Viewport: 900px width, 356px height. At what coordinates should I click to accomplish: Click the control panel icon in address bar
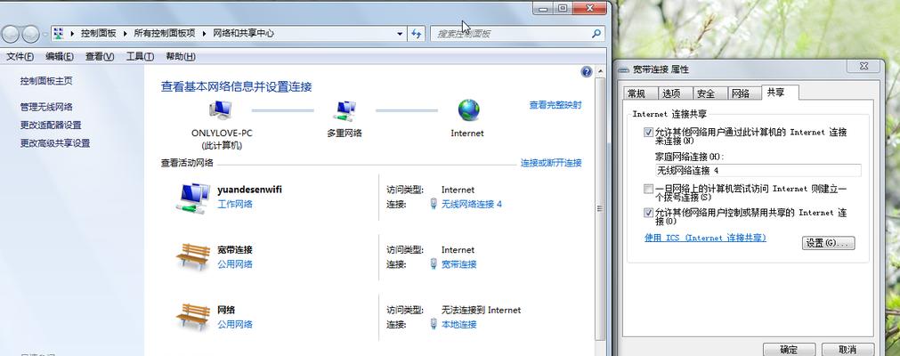coord(59,33)
